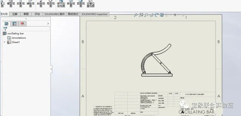
Task: Focus the tree filter input field
Action: pos(26,29)
